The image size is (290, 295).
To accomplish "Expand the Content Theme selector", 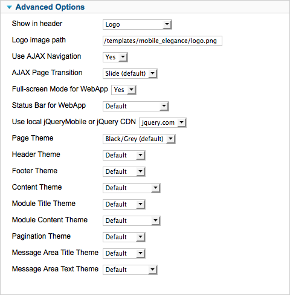I will pos(132,188).
